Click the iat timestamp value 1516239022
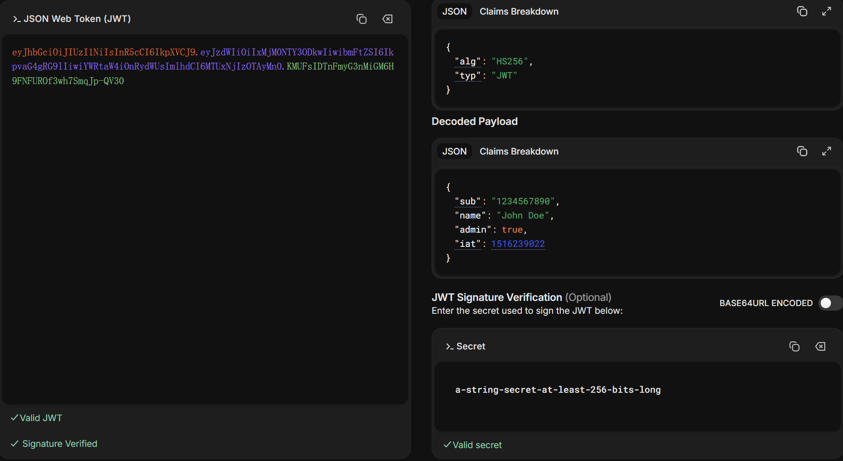843x461 pixels. tap(518, 244)
